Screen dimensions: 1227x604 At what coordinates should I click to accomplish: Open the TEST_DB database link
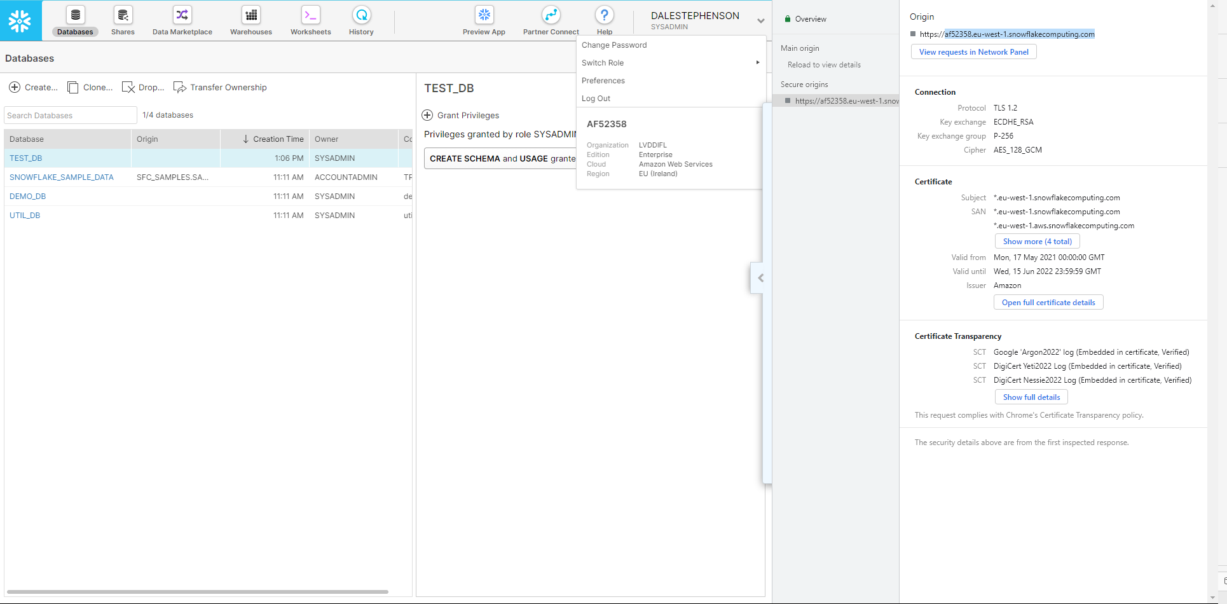(26, 158)
